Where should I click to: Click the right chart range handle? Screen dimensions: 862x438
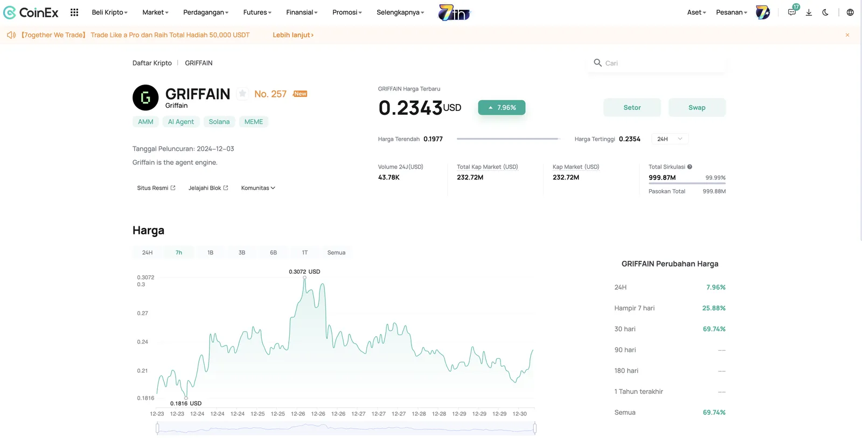535,428
